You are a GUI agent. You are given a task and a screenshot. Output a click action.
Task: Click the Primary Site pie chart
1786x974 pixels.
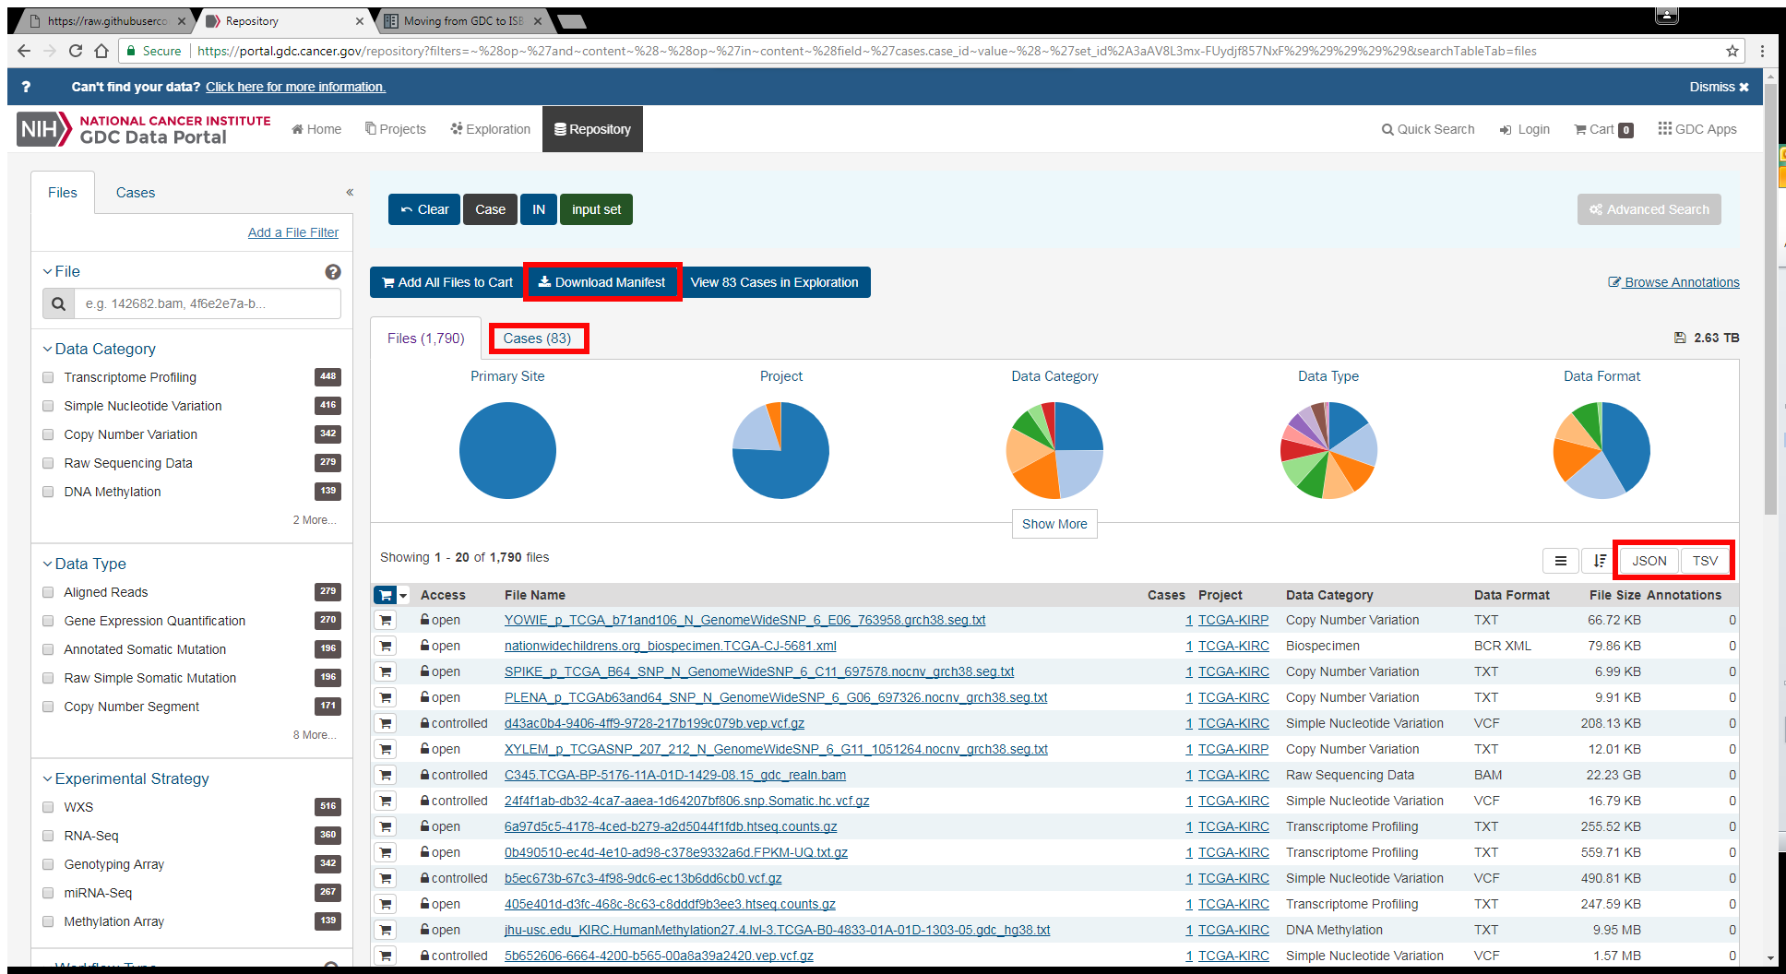(x=507, y=450)
